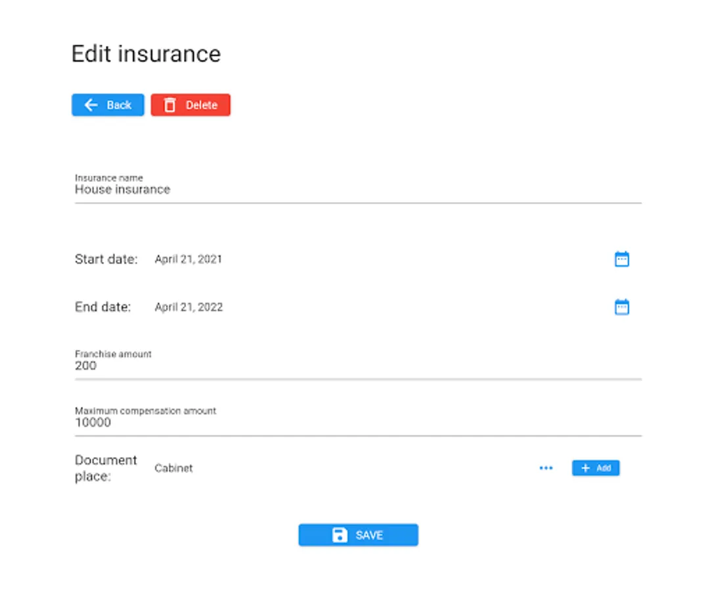Click the Start date label

click(106, 259)
